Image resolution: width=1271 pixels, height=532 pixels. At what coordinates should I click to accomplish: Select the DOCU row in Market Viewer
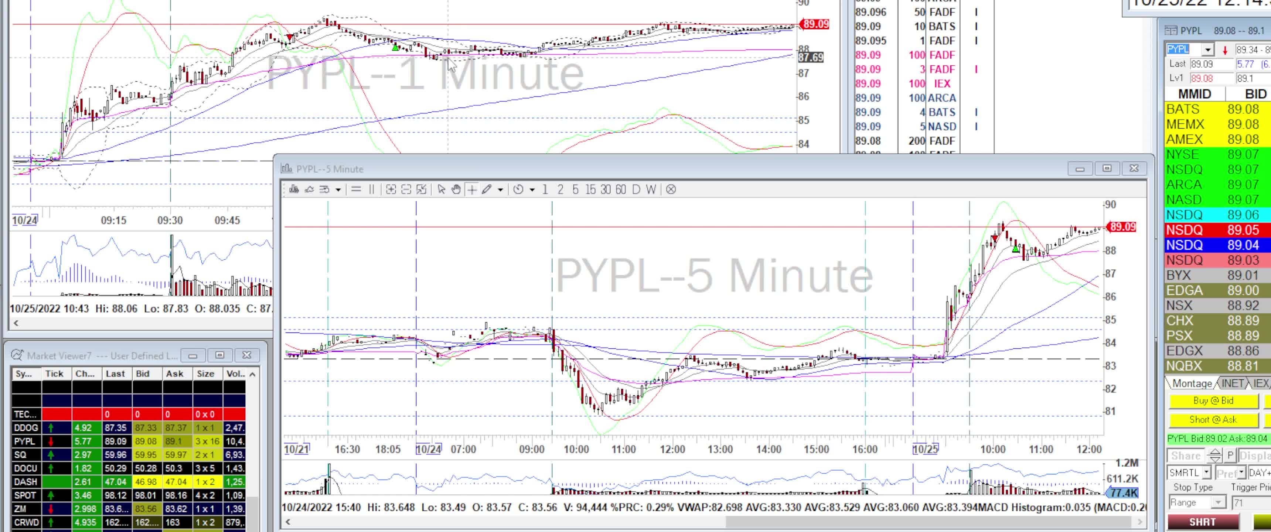click(128, 468)
